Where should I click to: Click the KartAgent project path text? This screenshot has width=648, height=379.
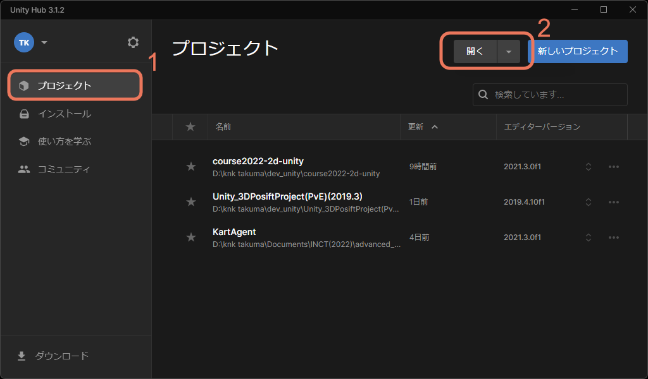(306, 244)
